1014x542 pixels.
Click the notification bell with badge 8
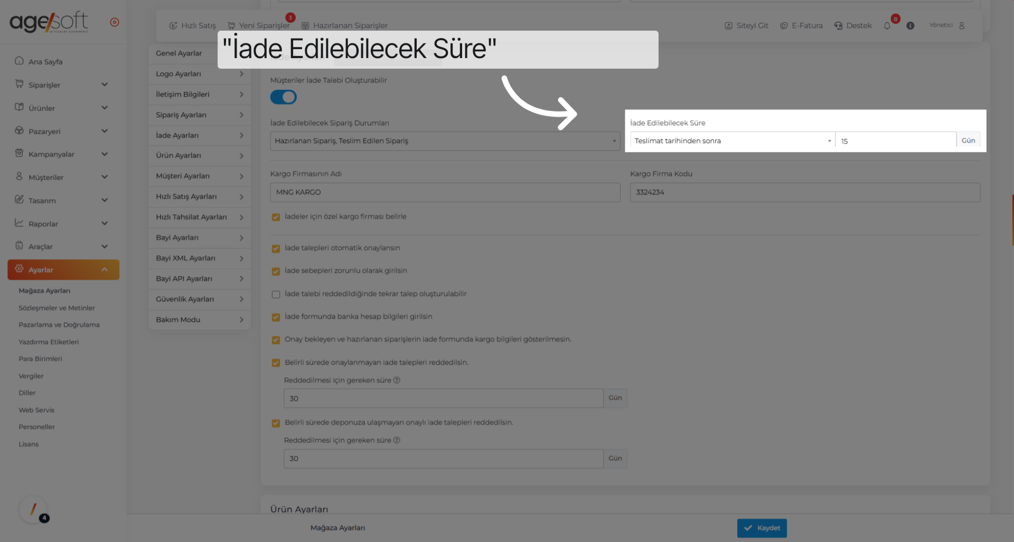[887, 25]
